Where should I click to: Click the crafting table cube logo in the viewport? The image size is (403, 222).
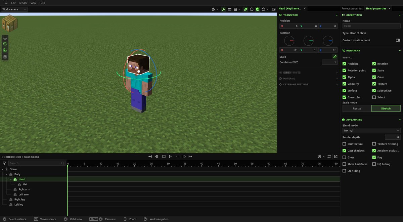click(x=10, y=23)
